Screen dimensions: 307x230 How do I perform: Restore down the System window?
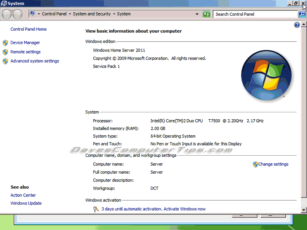[x=296, y=3]
